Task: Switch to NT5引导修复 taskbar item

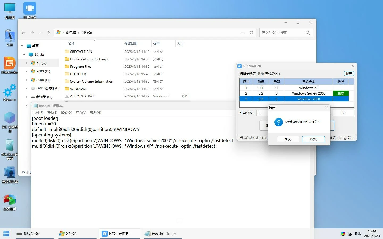Action: (x=121, y=234)
